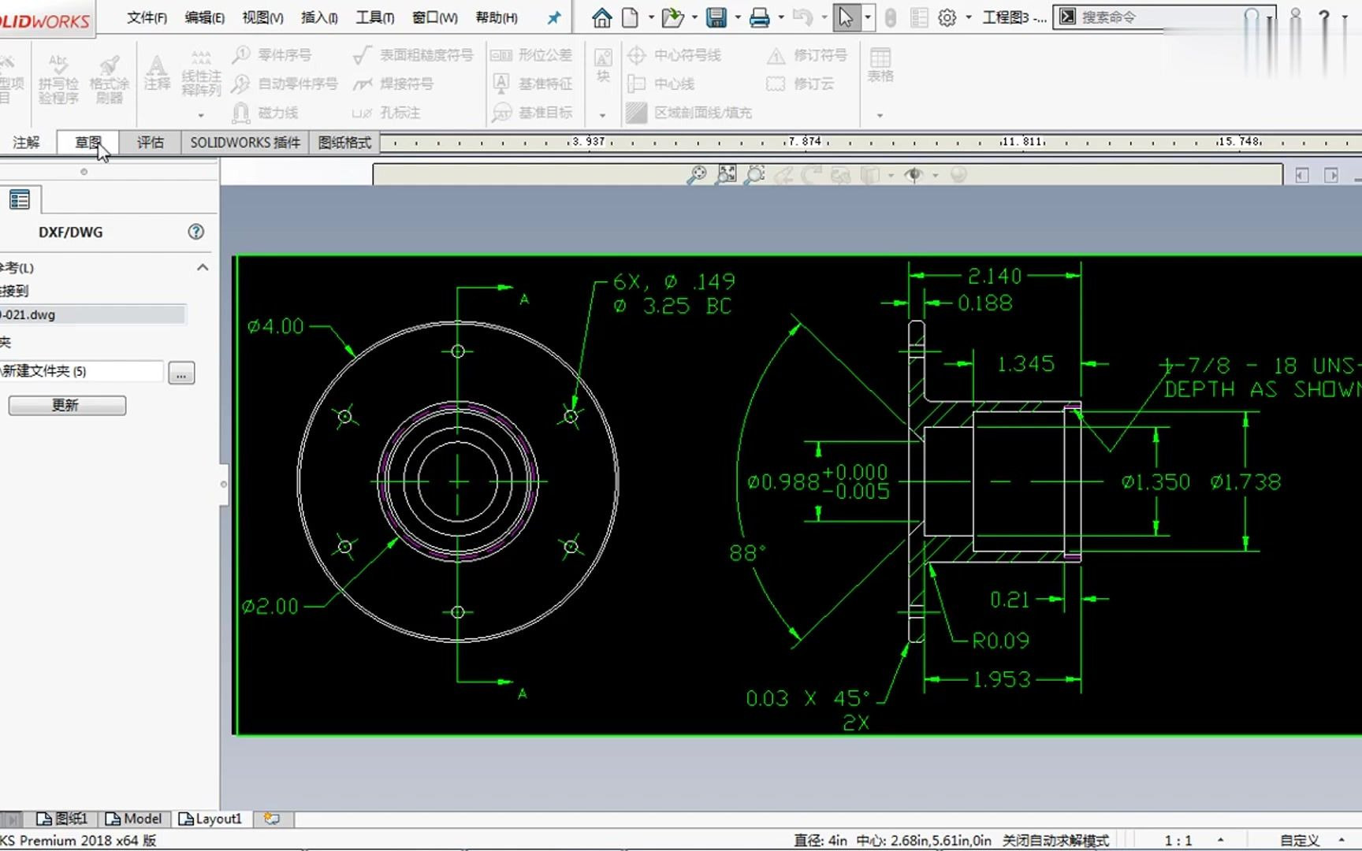Click the 新建文件夹 (5) folder field
The height and width of the screenshot is (851, 1362).
coord(81,371)
